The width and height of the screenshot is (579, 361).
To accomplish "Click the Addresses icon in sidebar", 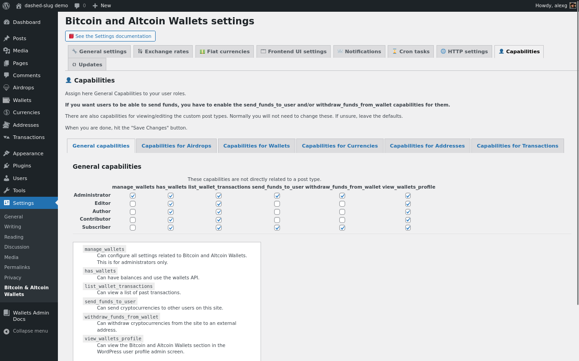I will pos(6,125).
